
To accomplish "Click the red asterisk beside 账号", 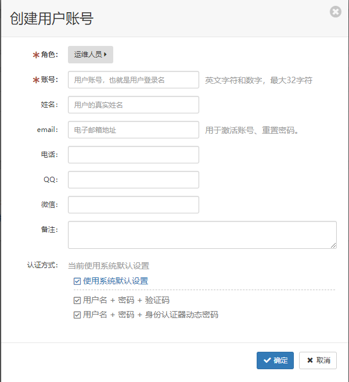I will tap(36, 80).
